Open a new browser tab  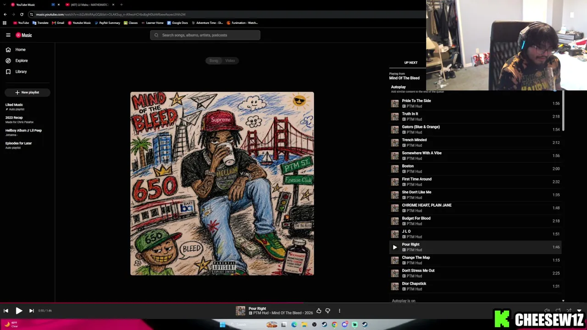121,5
